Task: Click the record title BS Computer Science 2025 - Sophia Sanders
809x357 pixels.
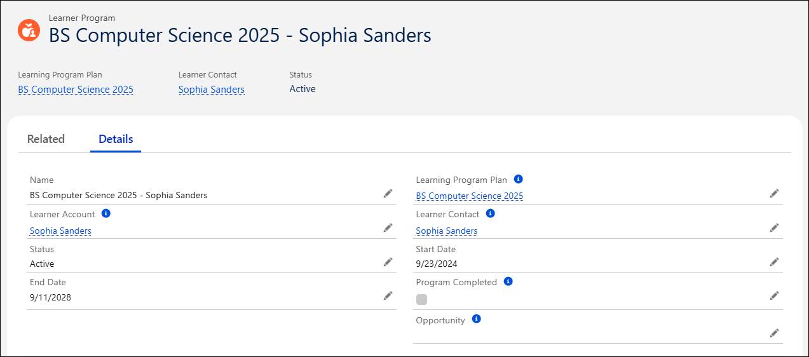Action: [x=240, y=35]
